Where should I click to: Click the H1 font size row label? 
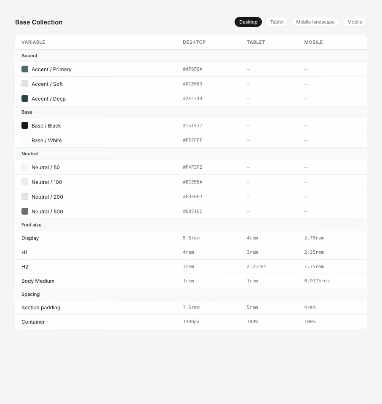24,252
